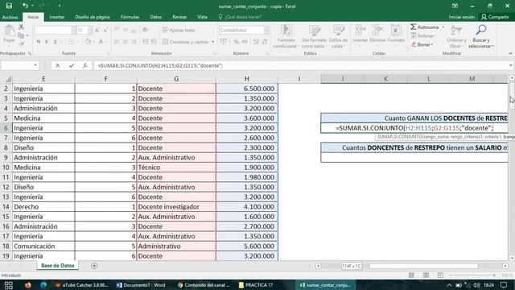515x290 pixels.
Task: Open Ordenar y filtrar
Action: [456, 36]
